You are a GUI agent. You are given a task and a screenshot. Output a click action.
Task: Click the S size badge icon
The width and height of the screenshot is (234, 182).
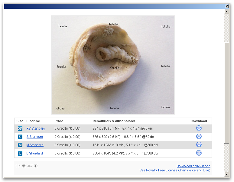pos(20,137)
